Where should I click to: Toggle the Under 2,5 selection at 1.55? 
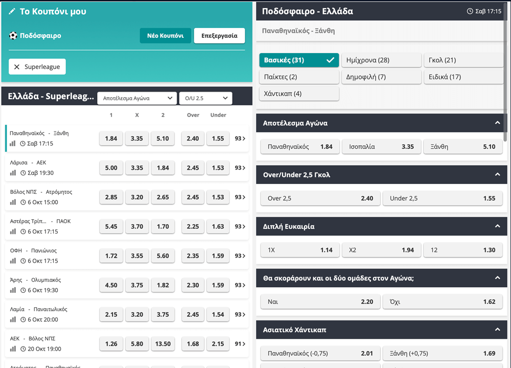tap(443, 198)
